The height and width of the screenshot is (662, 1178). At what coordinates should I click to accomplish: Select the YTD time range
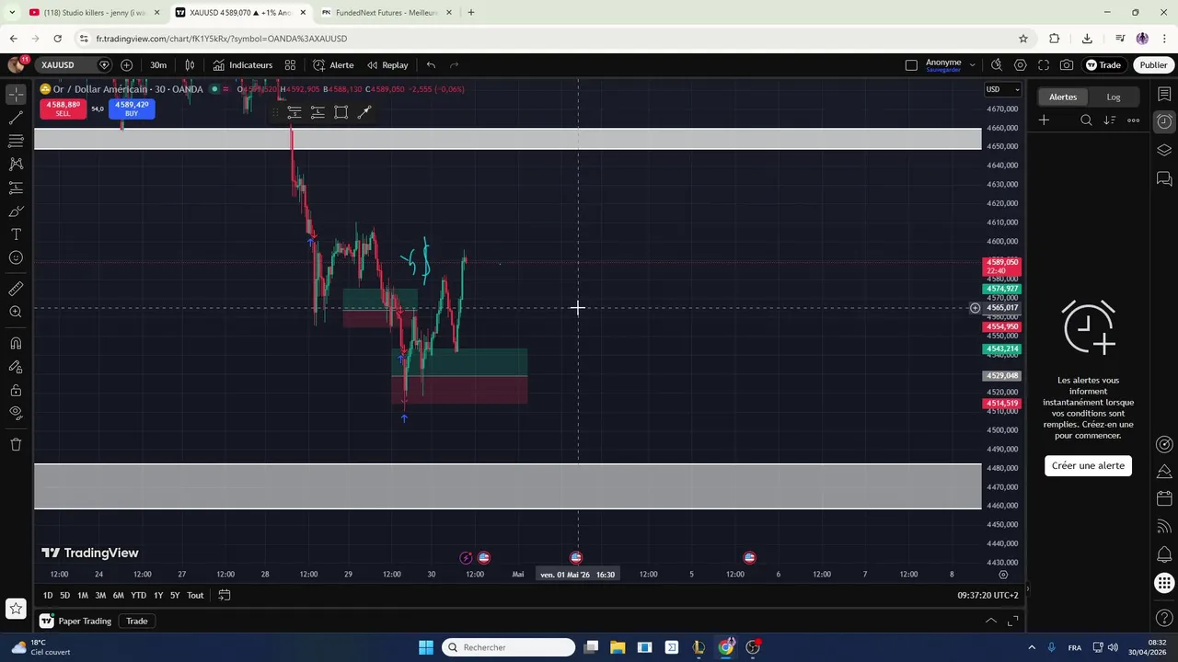click(138, 596)
